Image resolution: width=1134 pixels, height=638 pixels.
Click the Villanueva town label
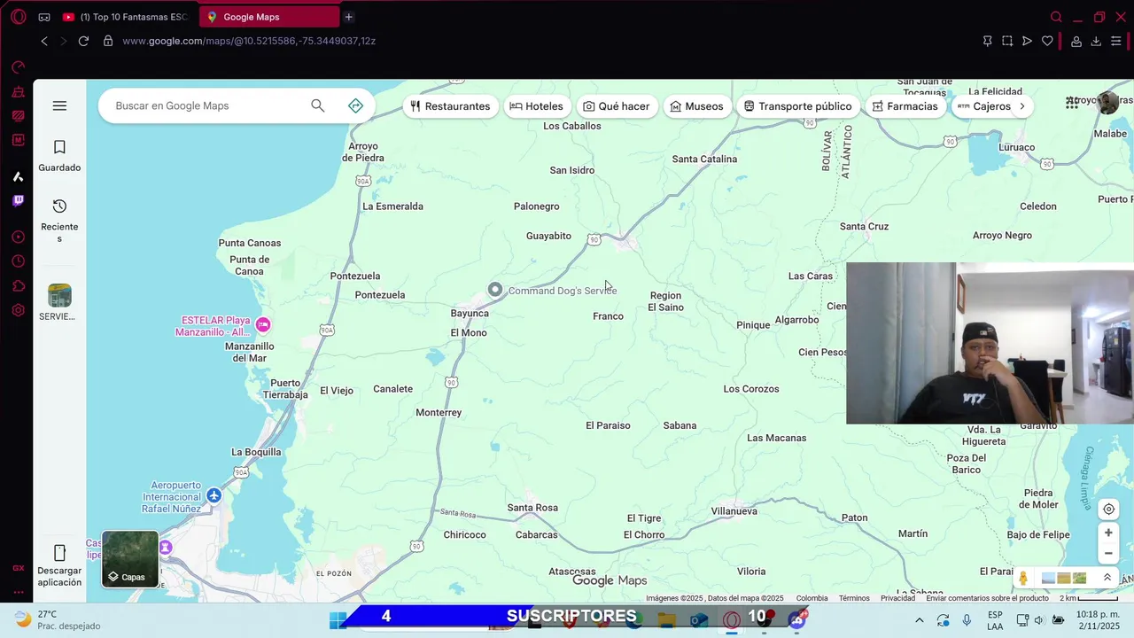pyautogui.click(x=734, y=511)
